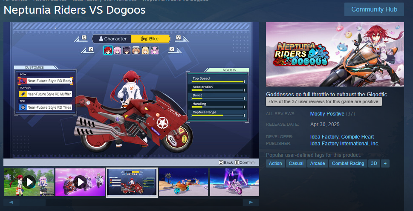Image resolution: width=413 pixels, height=211 pixels.
Task: Click the "75% of the 37 user reviews" tooltip
Action: tap(324, 101)
